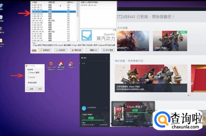Click the notification bell in Origin sidebar

[82, 58]
